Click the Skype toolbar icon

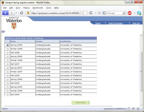(x=139, y=13)
